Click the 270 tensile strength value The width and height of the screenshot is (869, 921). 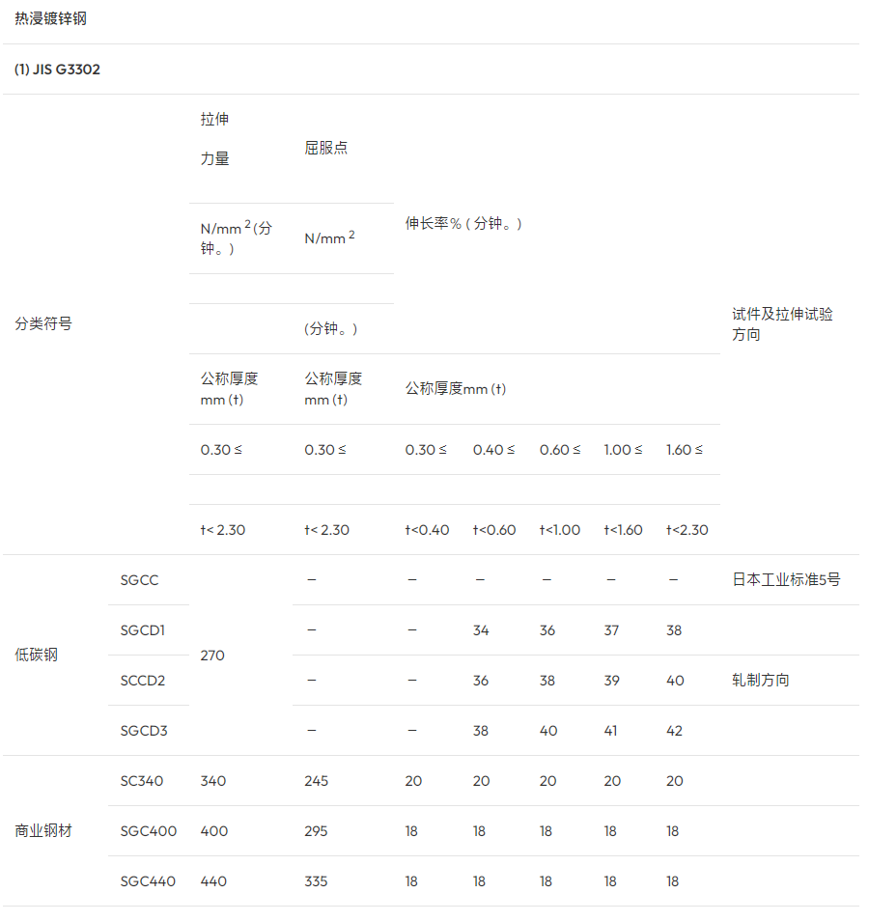pyautogui.click(x=212, y=656)
